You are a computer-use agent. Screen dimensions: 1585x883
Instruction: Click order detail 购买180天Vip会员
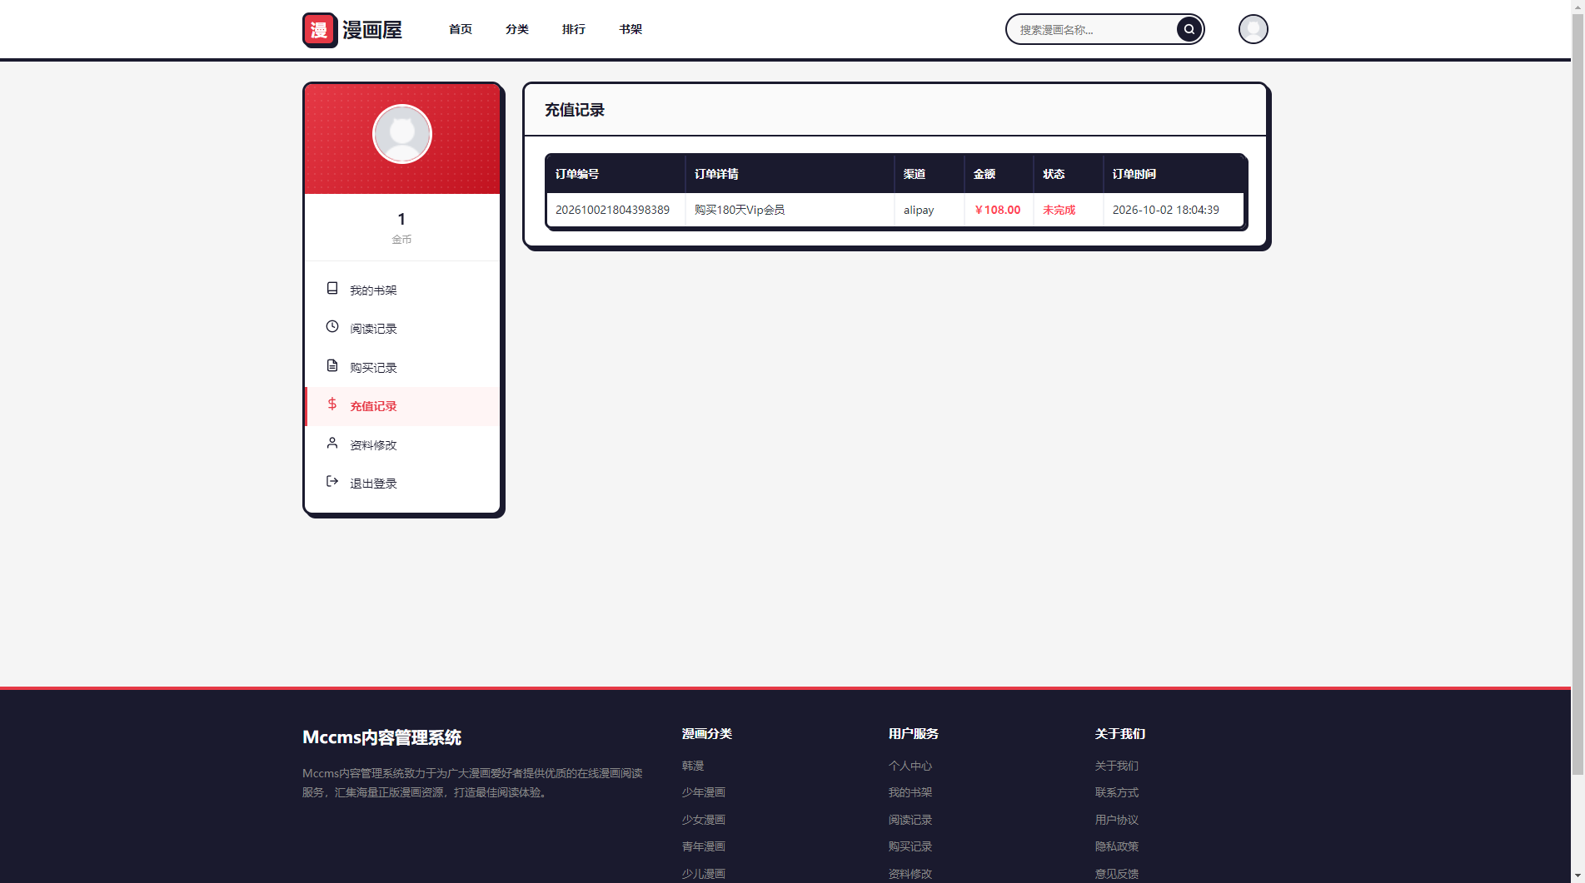point(740,210)
